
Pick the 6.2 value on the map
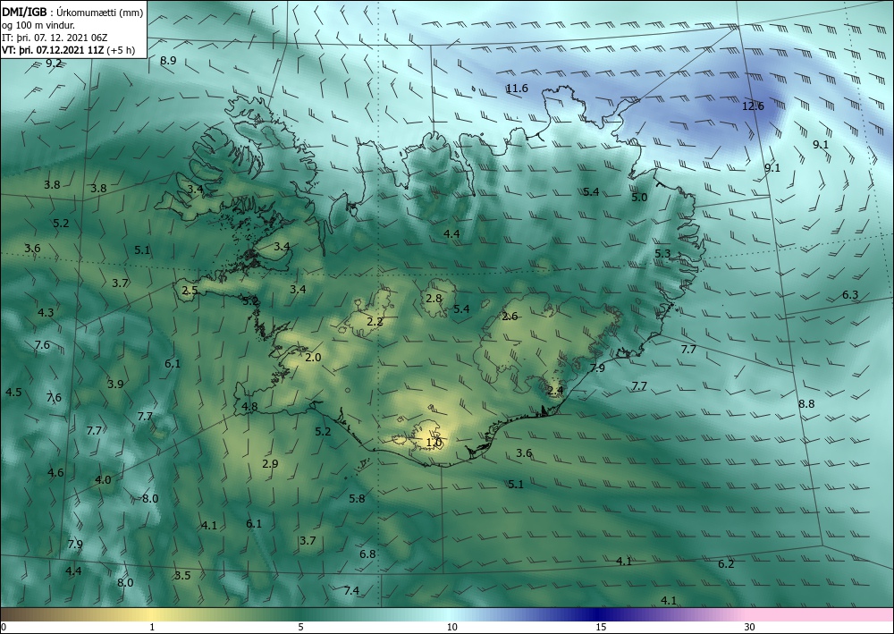(x=726, y=564)
